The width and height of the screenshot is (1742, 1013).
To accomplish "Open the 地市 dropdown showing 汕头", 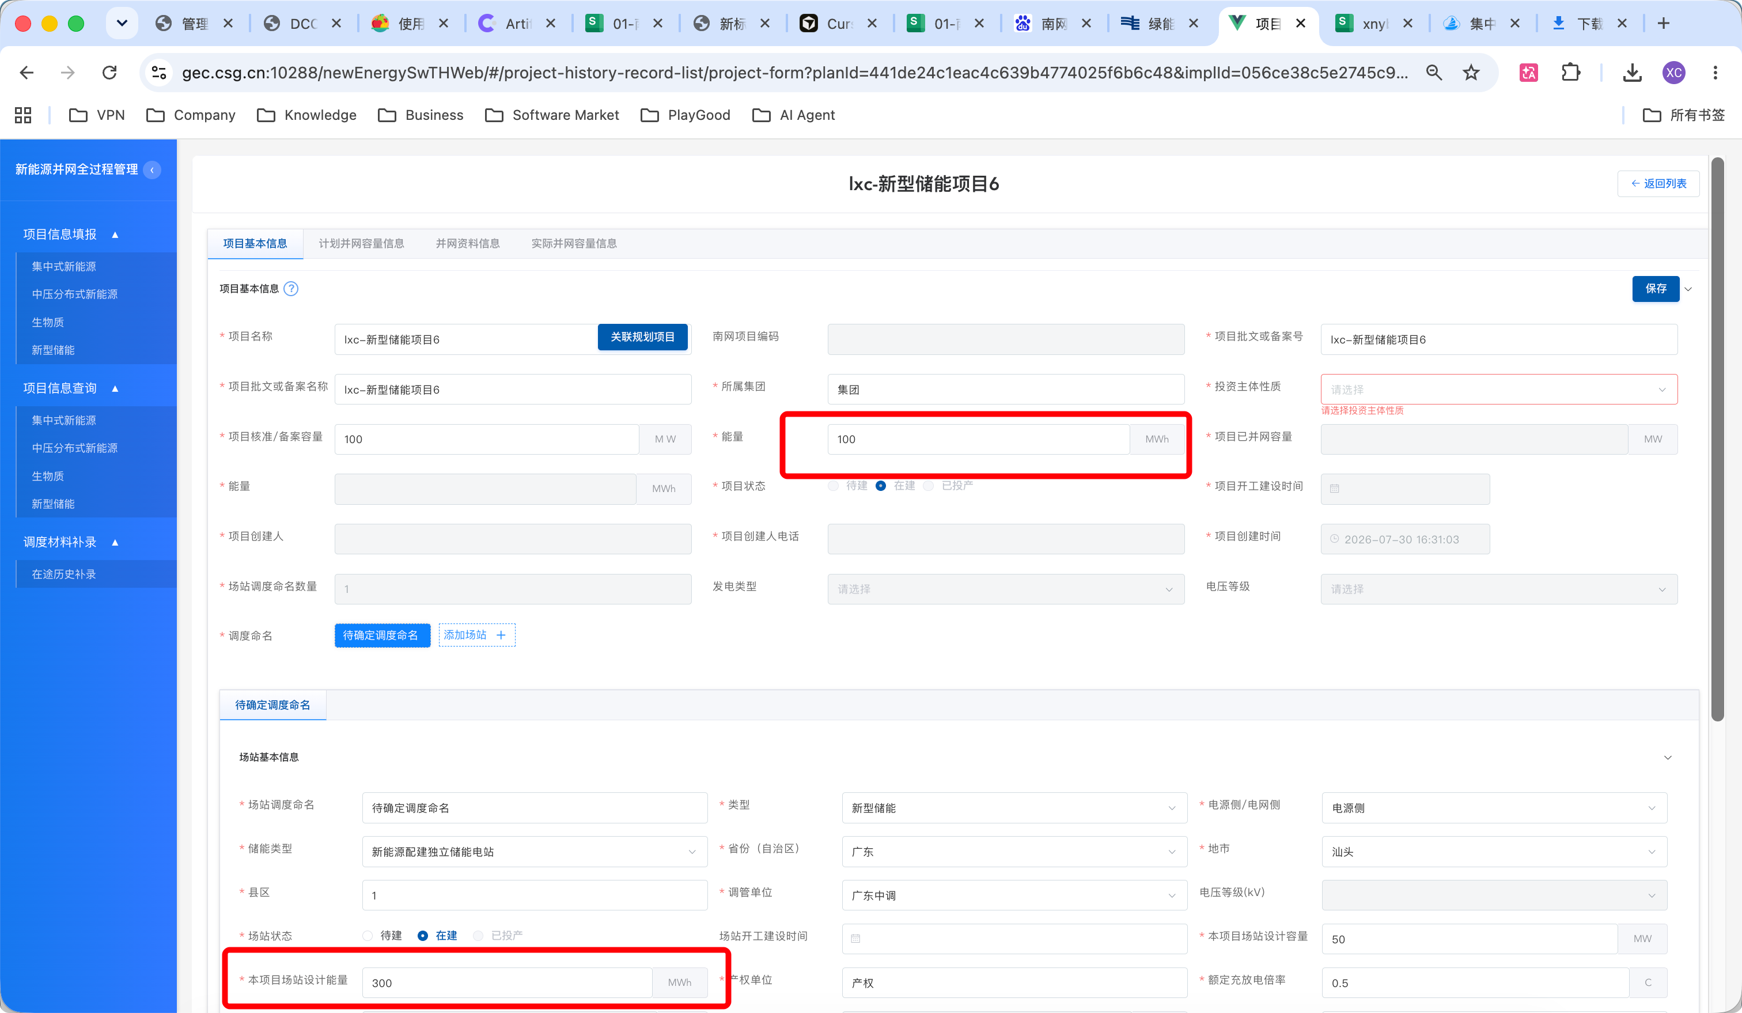I will tap(1494, 851).
